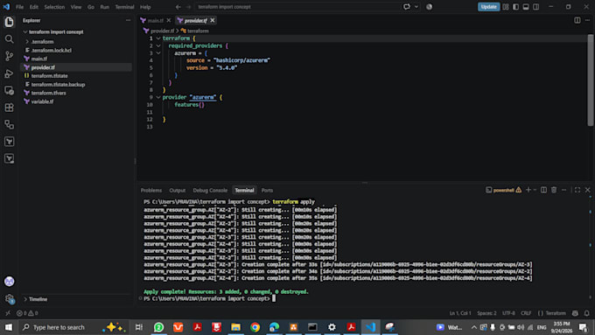The height and width of the screenshot is (335, 595).
Task: Click the editor vertical scrollbar
Action: 591,80
